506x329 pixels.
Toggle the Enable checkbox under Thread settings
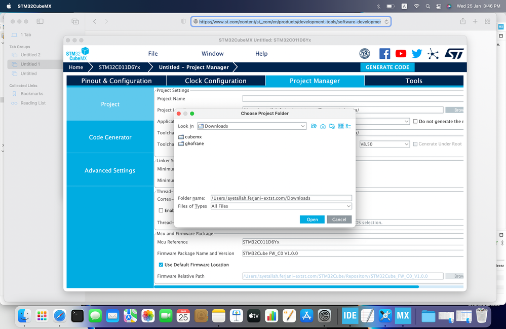tap(161, 210)
